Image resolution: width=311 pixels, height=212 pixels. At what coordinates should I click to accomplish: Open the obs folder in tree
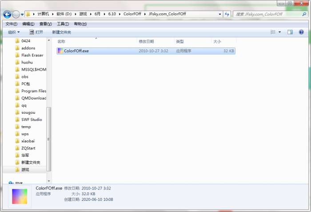[x=25, y=76]
